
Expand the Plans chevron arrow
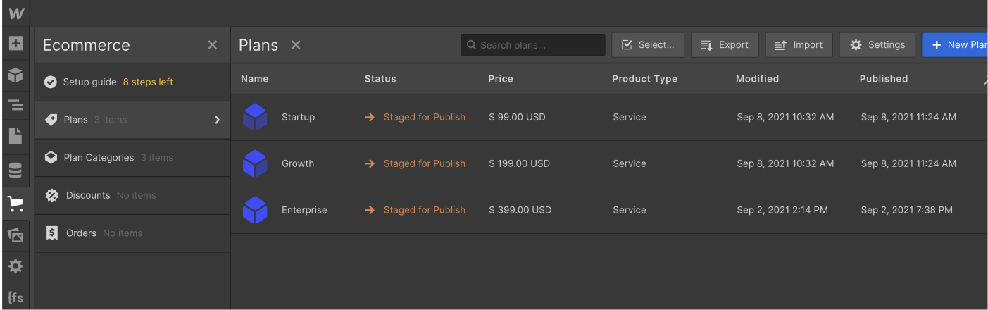(217, 120)
